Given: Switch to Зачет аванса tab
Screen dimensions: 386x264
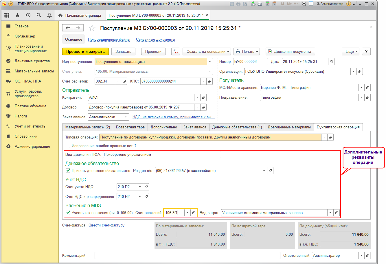Looking at the screenshot, I should 195,127.
